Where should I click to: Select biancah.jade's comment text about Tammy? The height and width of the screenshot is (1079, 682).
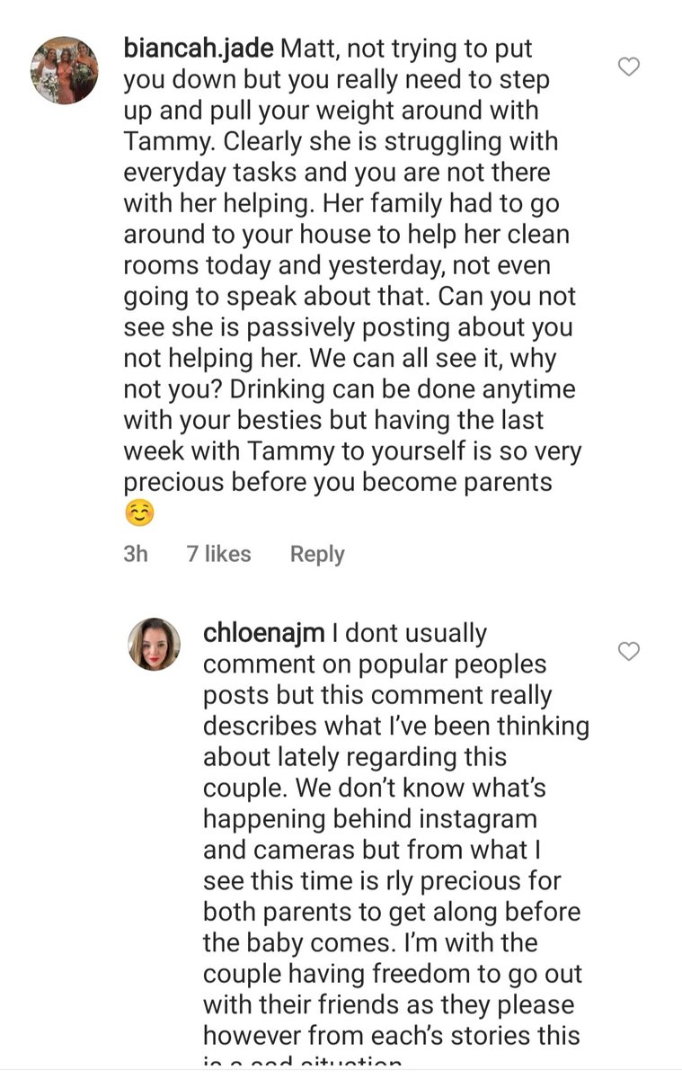pyautogui.click(x=352, y=281)
